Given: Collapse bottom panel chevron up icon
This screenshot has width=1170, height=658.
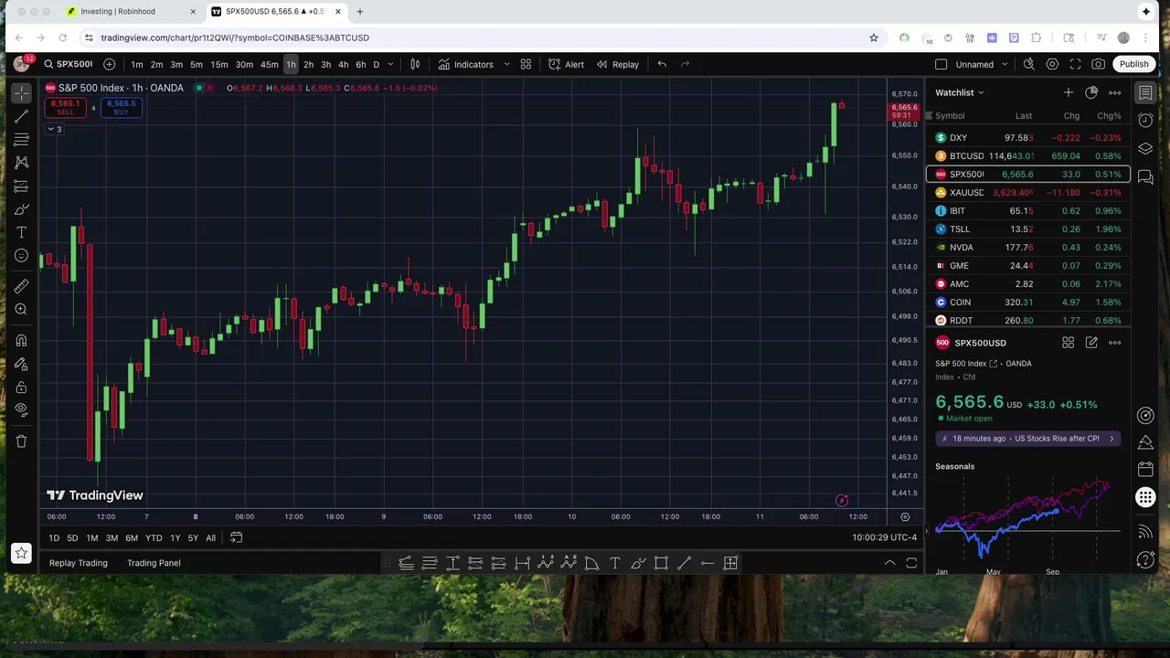Looking at the screenshot, I should point(889,563).
